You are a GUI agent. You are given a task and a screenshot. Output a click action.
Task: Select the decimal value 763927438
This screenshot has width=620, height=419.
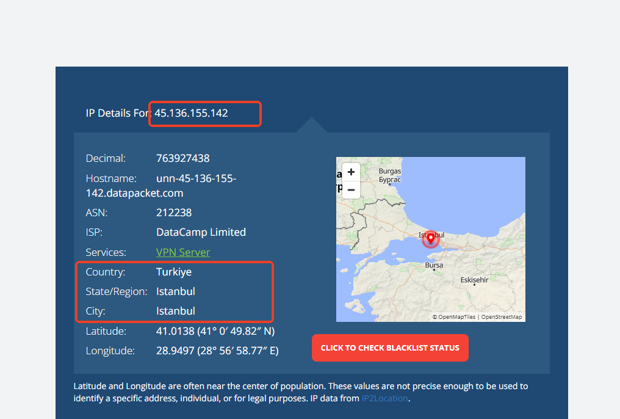[183, 158]
